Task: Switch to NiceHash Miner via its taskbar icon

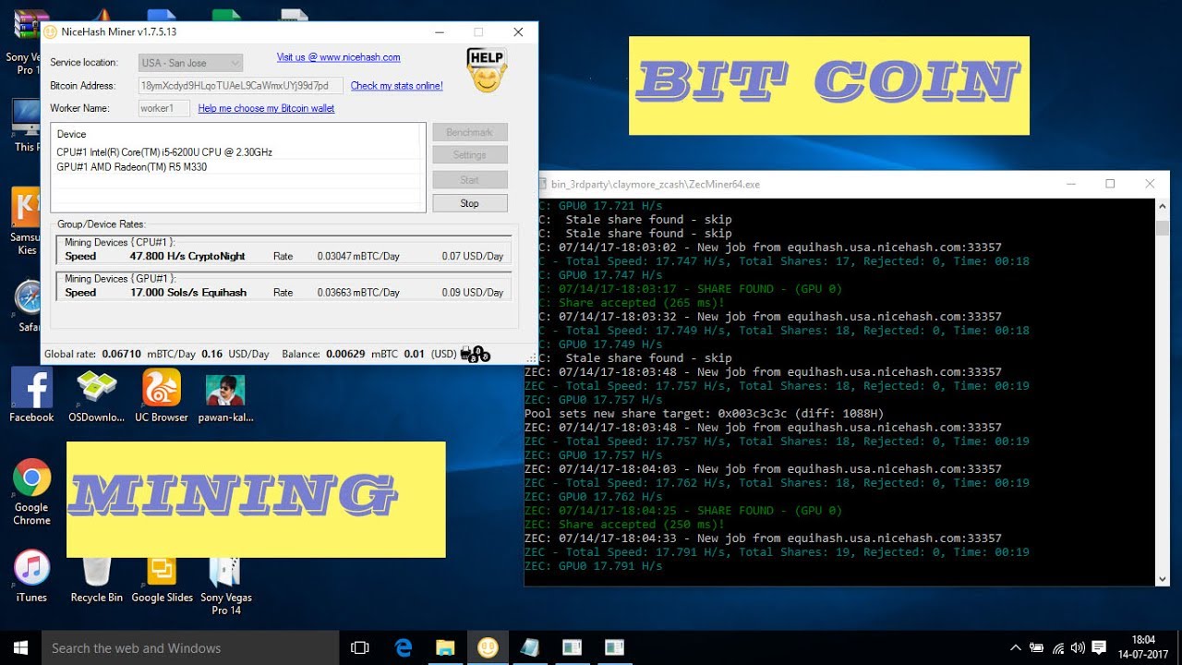Action: (488, 647)
